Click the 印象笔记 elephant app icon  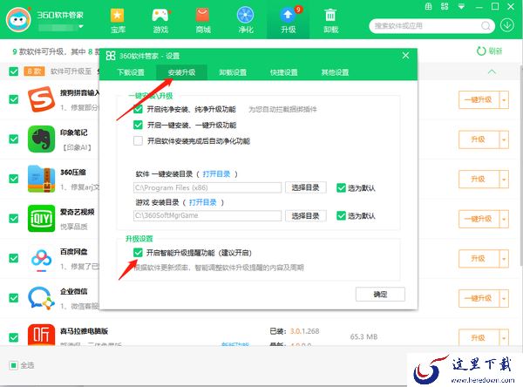(x=41, y=139)
